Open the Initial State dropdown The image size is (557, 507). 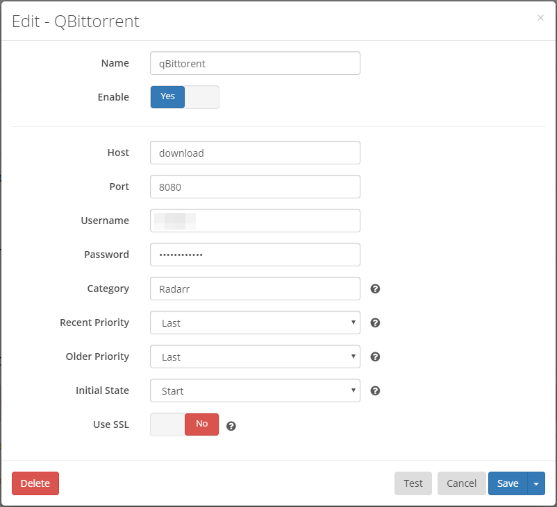click(255, 390)
